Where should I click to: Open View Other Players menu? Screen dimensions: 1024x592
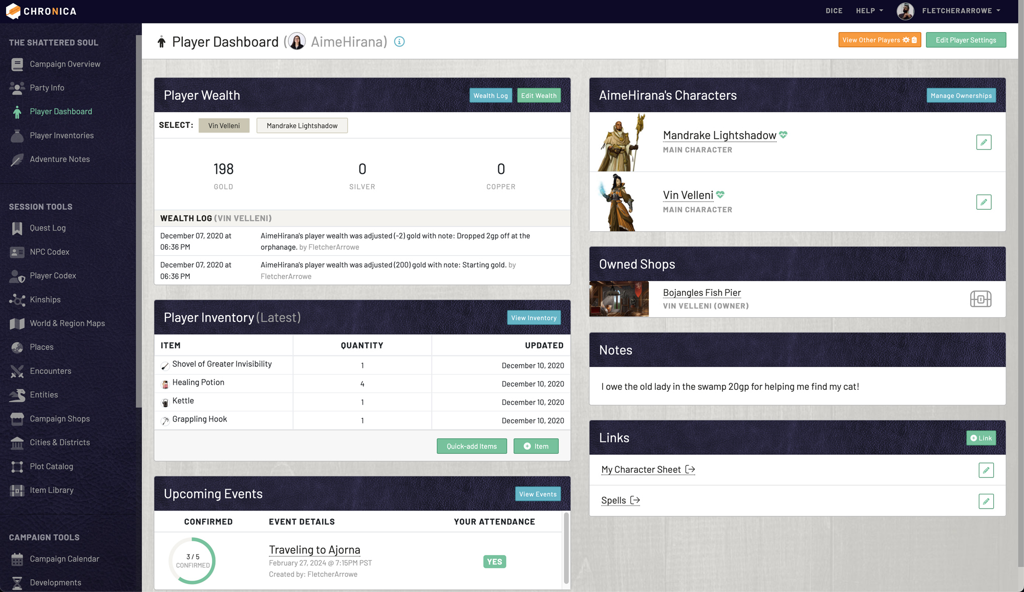coord(879,40)
